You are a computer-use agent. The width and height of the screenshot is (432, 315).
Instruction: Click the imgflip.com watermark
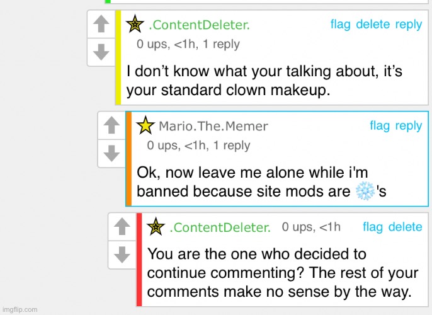coord(20,309)
